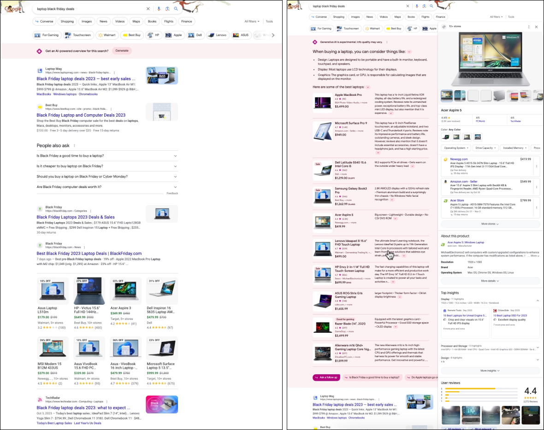Viewport: 544px width, 430px height.
Task: Expand More stores list
Action: coord(490,224)
